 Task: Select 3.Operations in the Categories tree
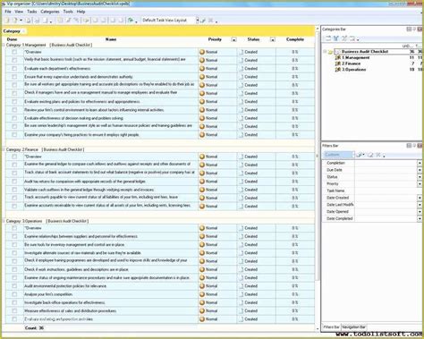coord(354,70)
